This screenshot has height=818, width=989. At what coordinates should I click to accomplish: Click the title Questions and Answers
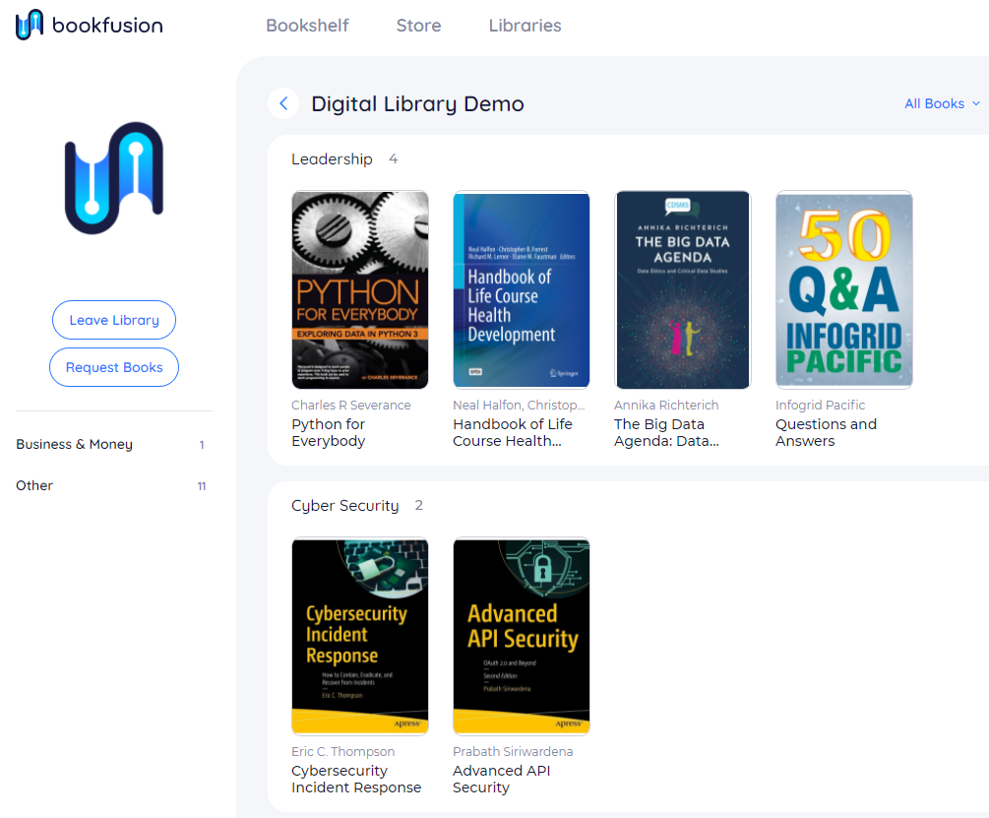(x=827, y=433)
